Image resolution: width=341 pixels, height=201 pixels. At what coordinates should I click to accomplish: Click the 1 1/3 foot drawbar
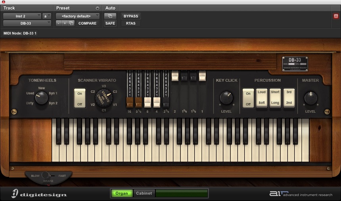193,76
